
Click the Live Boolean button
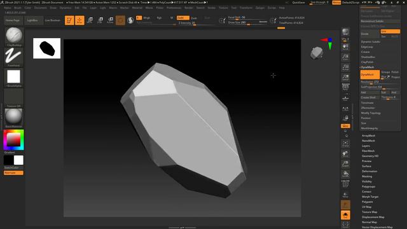(x=52, y=20)
